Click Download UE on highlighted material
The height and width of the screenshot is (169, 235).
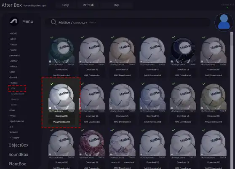pyautogui.click(x=61, y=116)
